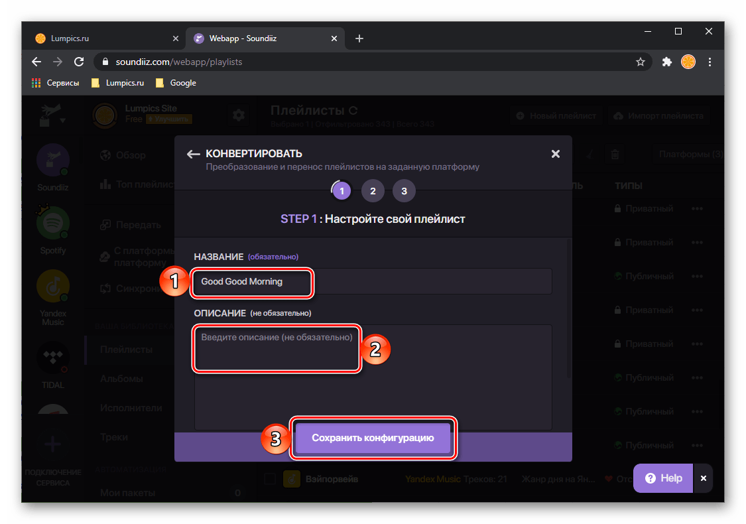Open the Платформы filter dropdown

pos(690,155)
